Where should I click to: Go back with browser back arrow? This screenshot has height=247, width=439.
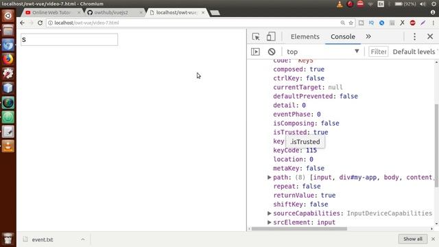(22, 23)
